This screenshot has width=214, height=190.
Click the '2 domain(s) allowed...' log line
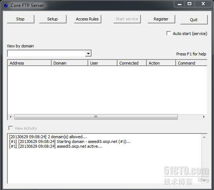coord(48,137)
